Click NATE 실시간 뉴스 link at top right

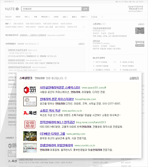click(136, 11)
